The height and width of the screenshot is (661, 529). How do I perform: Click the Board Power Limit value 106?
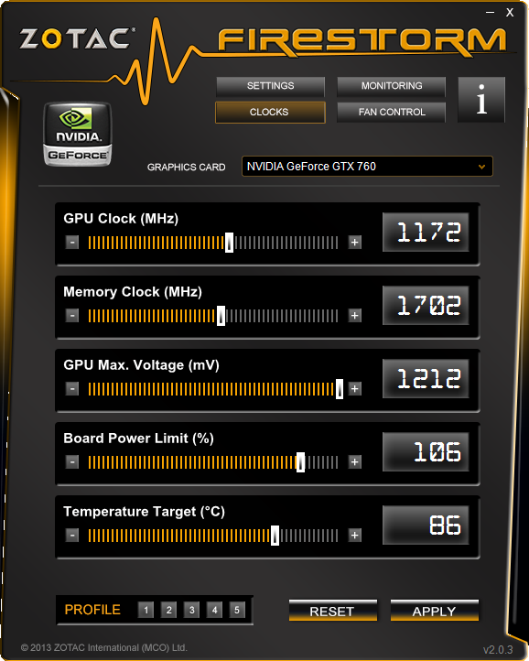(426, 452)
